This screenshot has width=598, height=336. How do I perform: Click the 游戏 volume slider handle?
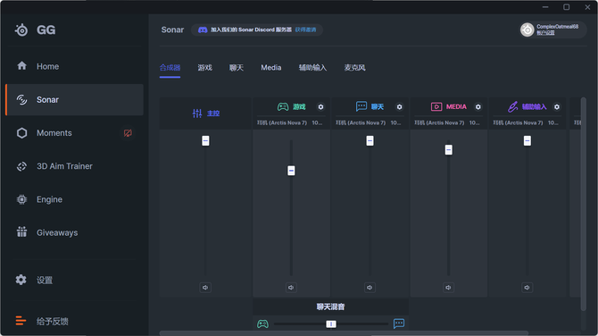coord(291,171)
